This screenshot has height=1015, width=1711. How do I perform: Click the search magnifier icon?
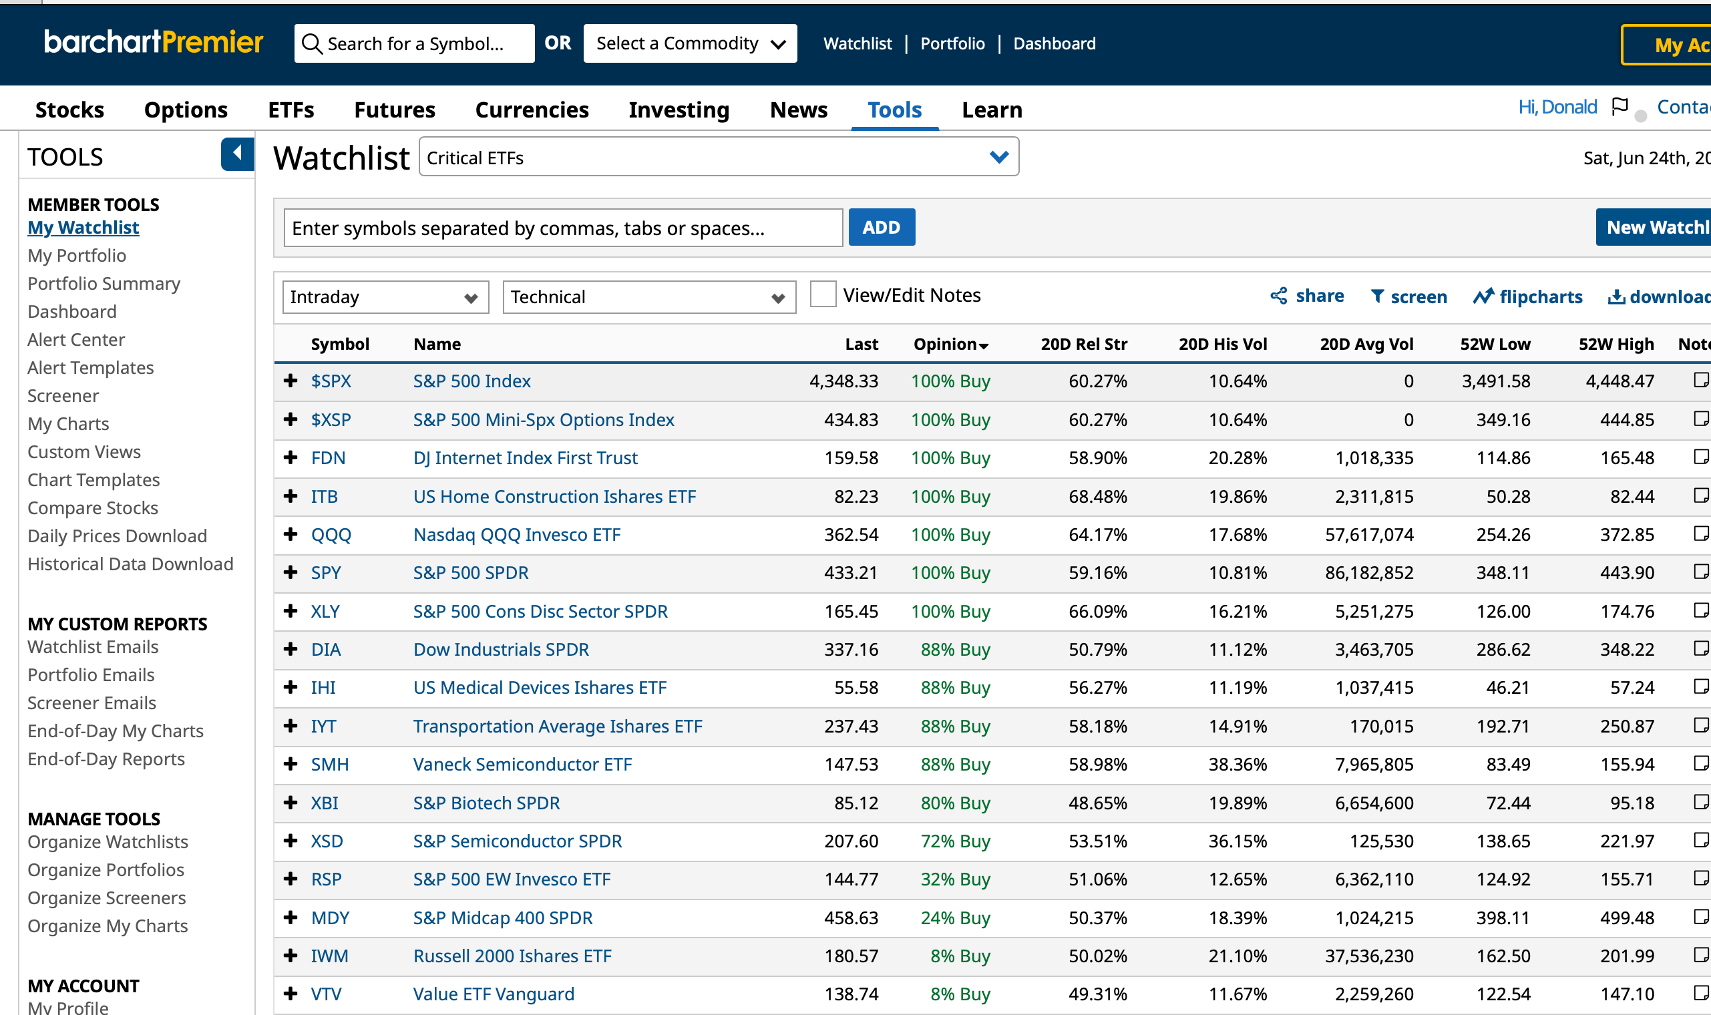coord(312,44)
